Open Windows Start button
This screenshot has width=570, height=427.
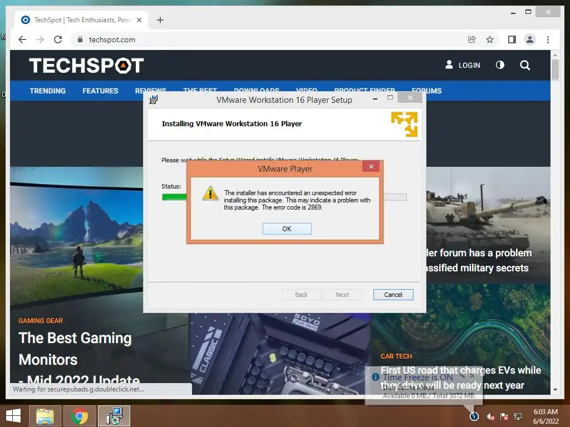[x=13, y=416]
